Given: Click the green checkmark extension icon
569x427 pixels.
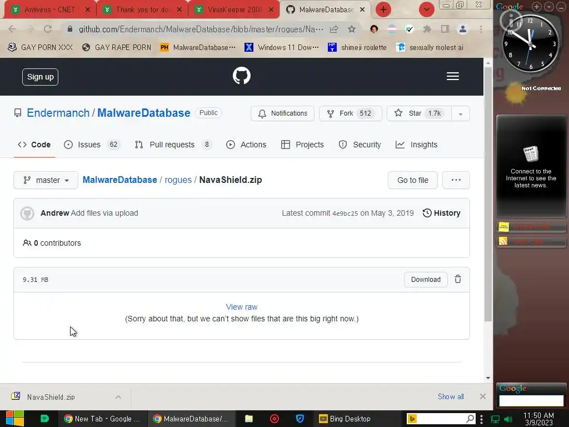Looking at the screenshot, I should [x=410, y=29].
